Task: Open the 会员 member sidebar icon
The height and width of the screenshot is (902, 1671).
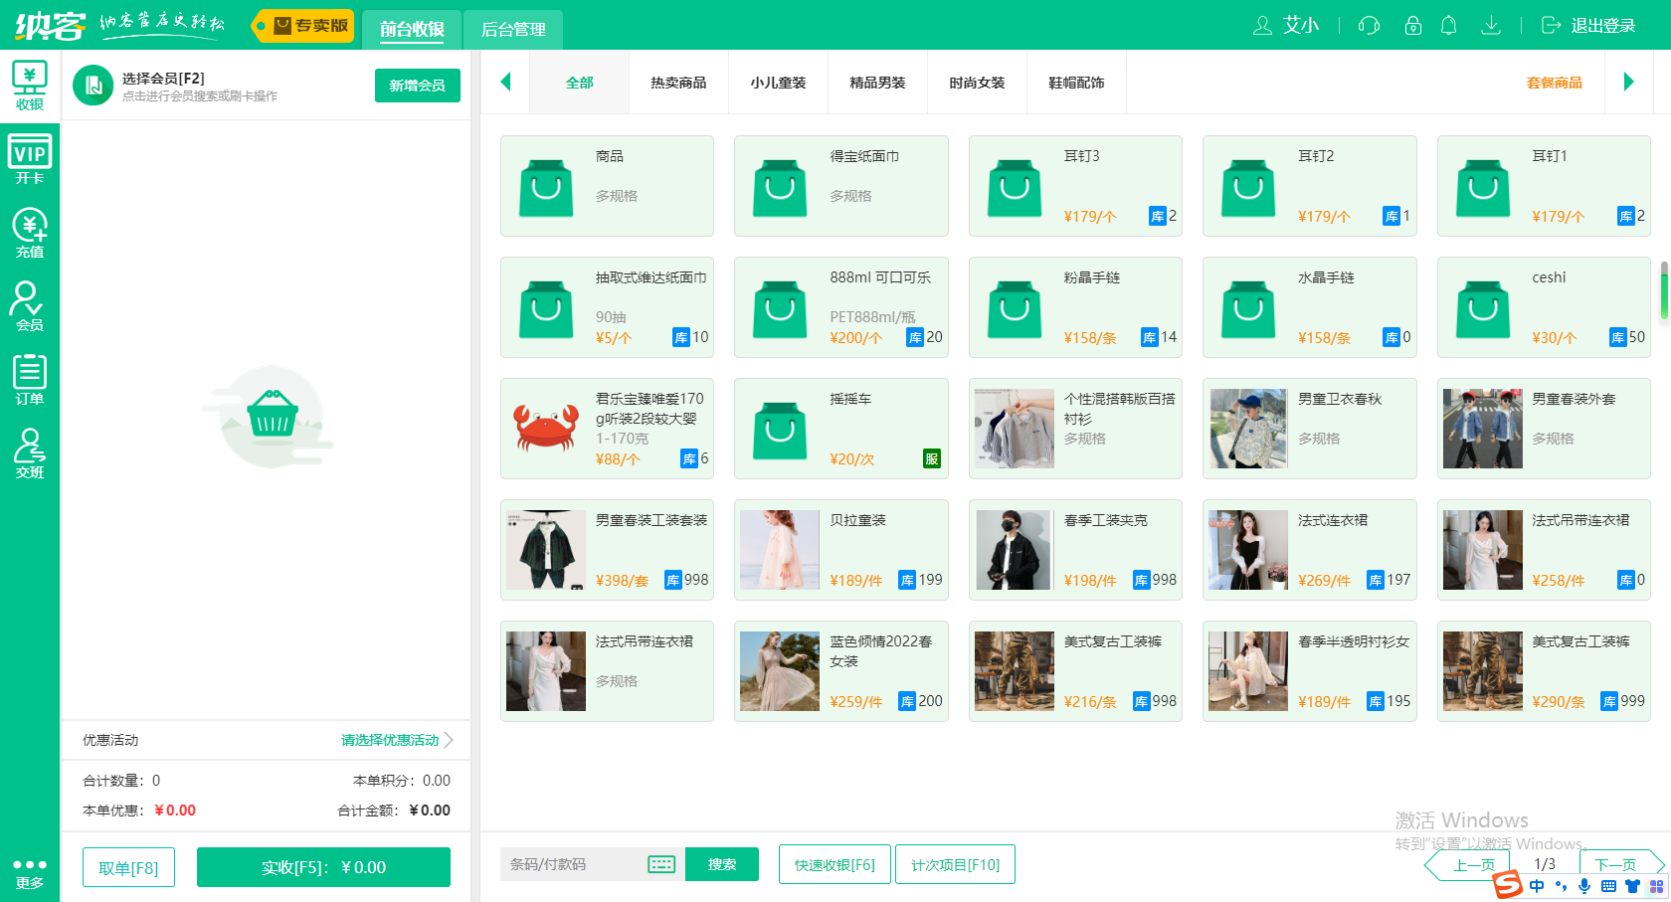Action: point(29,306)
